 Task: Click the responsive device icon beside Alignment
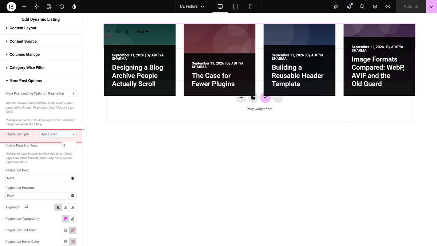click(26, 207)
